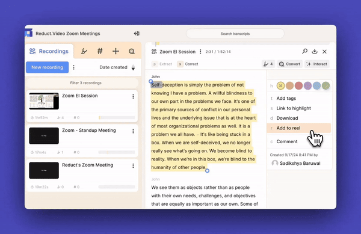
Task: Expand Zoom - Standup Meeting options menu
Action: tap(133, 131)
